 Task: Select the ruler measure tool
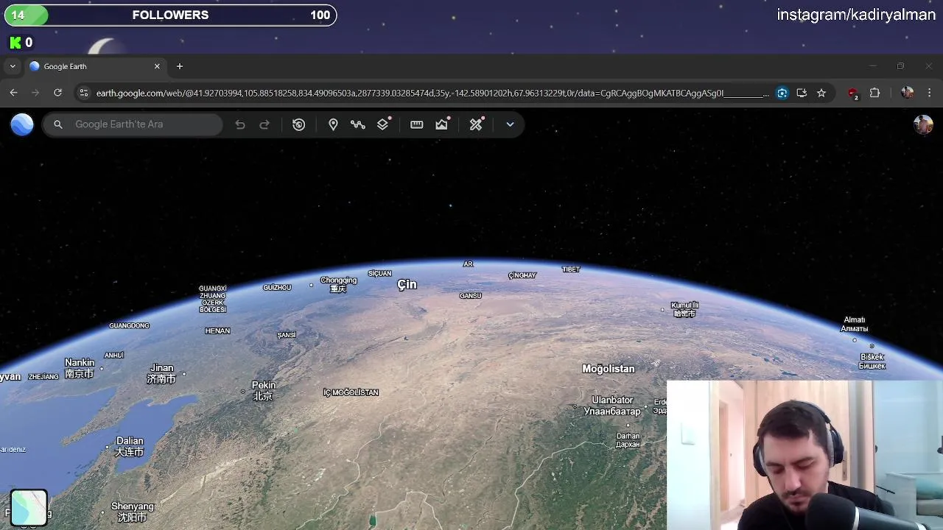click(x=417, y=124)
